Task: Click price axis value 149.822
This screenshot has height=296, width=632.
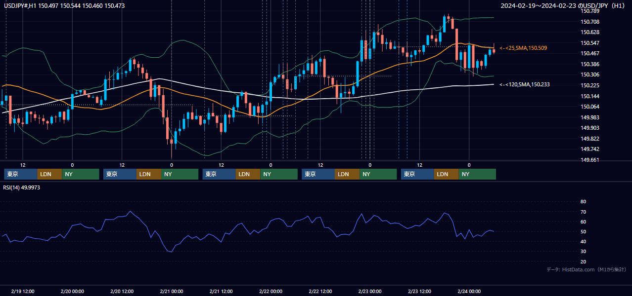Action: tap(590, 139)
